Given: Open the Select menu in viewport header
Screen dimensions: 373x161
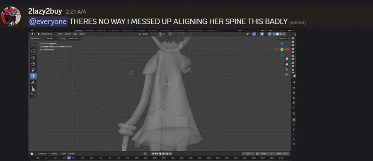Looking at the screenshot, I should click(x=68, y=34).
